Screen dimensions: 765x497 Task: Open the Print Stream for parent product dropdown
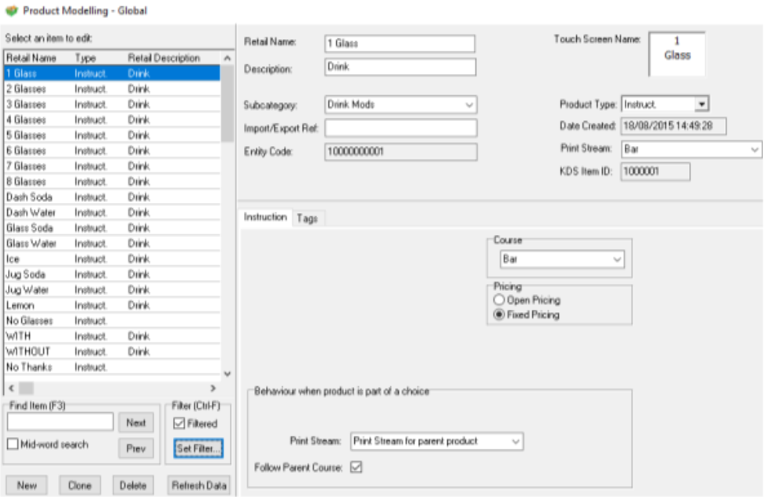click(516, 442)
